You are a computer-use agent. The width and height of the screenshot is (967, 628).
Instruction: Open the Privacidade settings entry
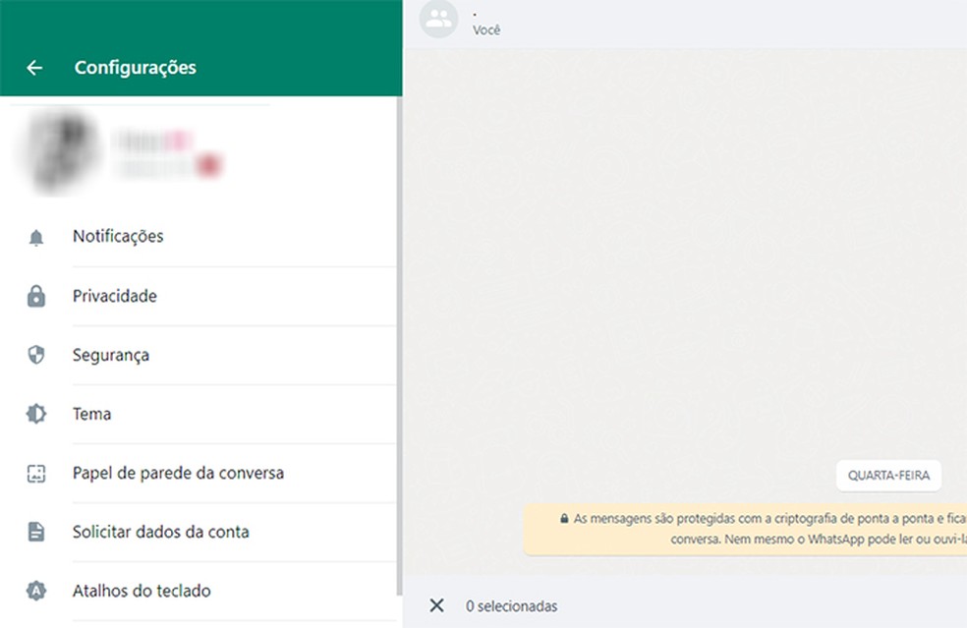coord(113,296)
